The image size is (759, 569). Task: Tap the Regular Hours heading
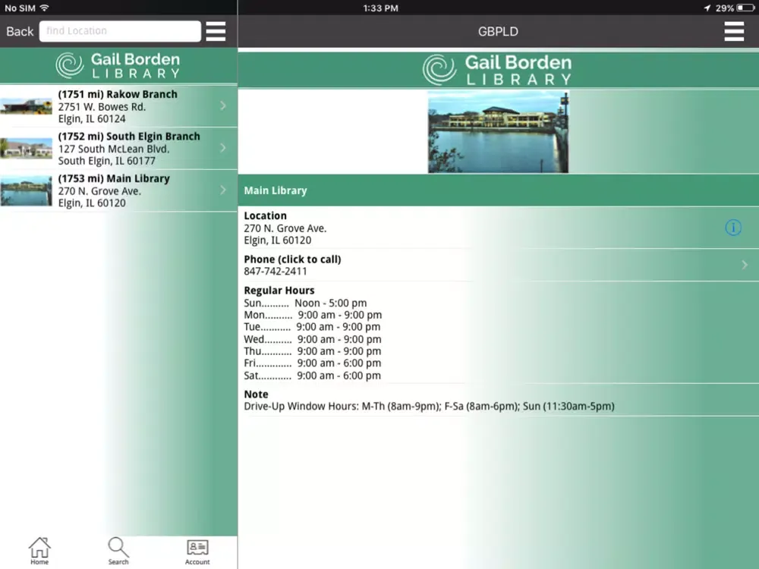[279, 291]
